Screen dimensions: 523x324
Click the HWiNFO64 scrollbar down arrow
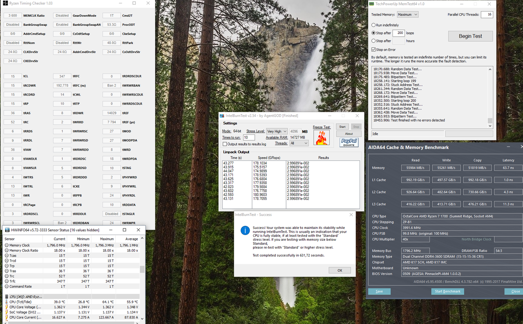point(142,318)
